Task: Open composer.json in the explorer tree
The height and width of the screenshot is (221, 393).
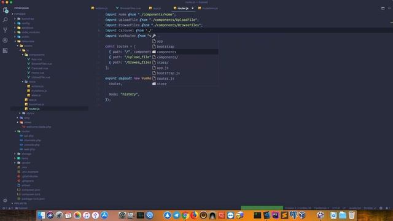Action: point(31,190)
